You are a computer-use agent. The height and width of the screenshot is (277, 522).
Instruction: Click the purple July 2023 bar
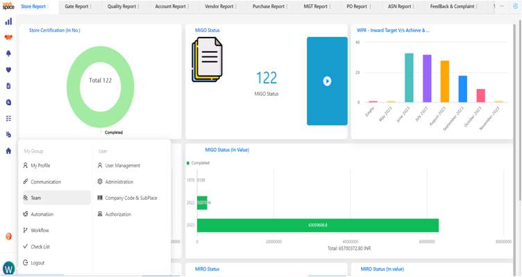point(427,78)
